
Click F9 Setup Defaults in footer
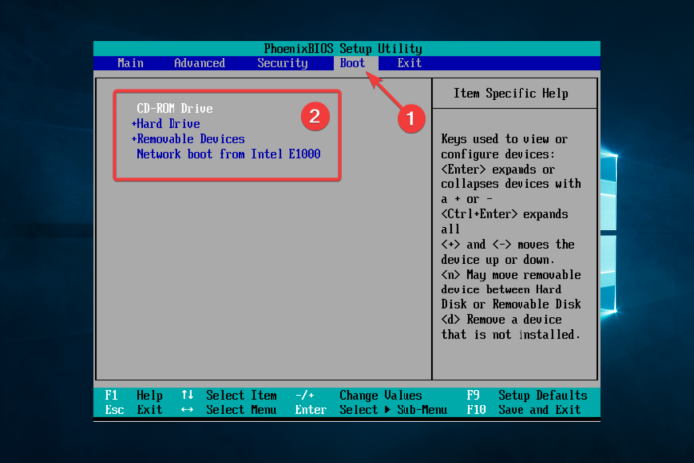tap(526, 395)
